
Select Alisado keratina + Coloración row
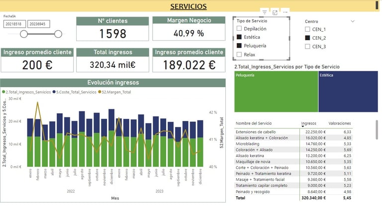(x=293, y=138)
